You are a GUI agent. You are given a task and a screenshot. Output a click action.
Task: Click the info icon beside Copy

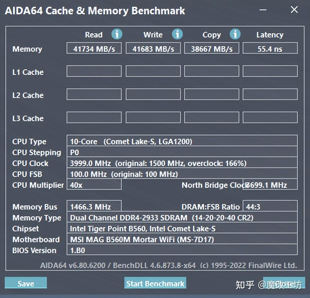pyautogui.click(x=235, y=34)
